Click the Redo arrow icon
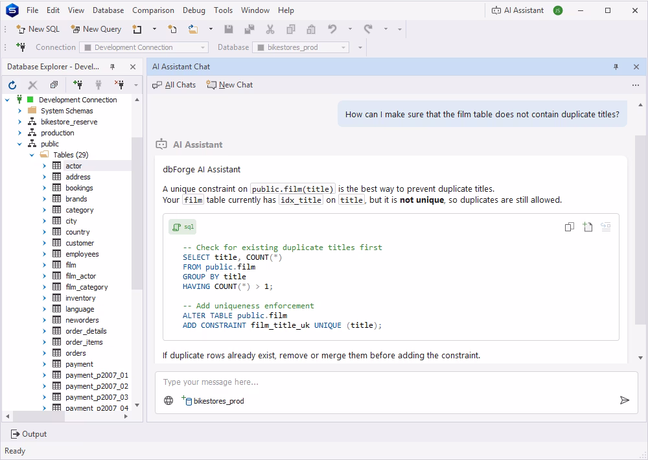 coord(368,29)
